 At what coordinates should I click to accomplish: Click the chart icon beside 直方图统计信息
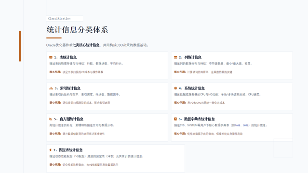tap(51, 119)
